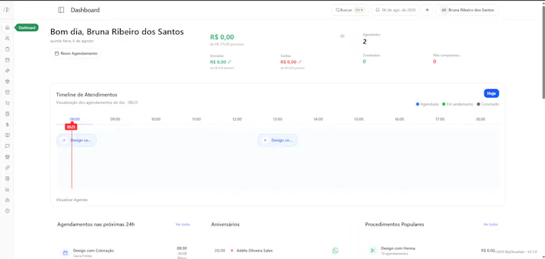Toggle the eye icon to hide values
The height and width of the screenshot is (259, 545).
[343, 36]
